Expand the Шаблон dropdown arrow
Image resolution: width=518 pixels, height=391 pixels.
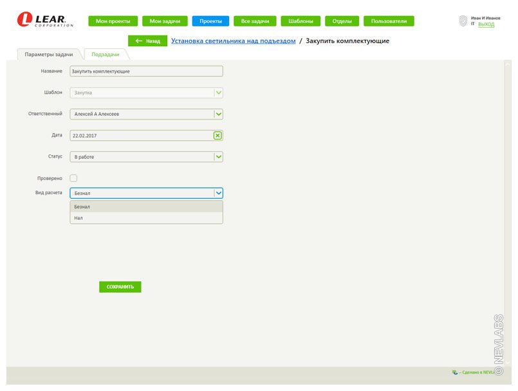point(219,93)
